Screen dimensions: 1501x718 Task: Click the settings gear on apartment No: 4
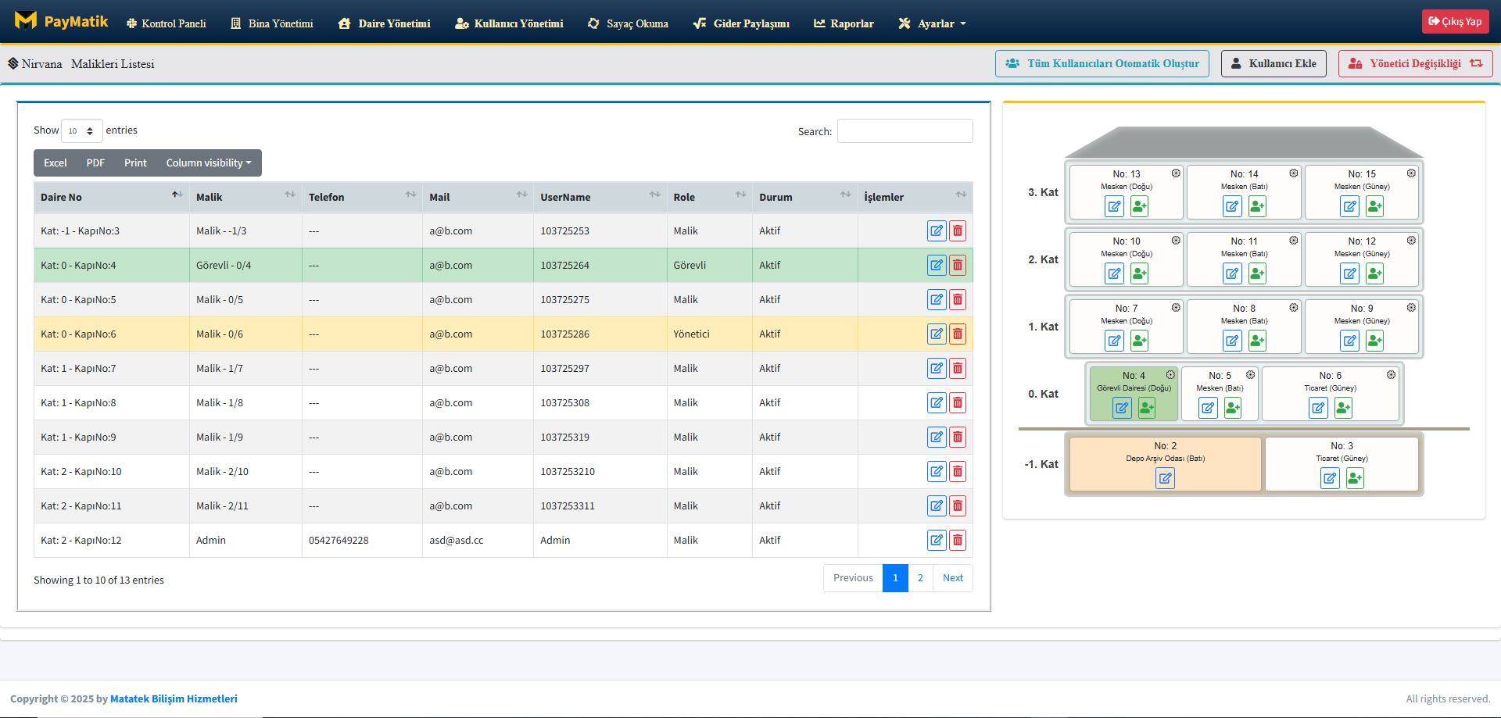click(1170, 375)
